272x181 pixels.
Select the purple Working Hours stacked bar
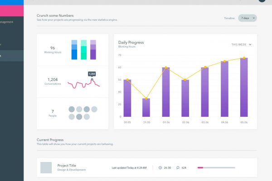[93, 50]
